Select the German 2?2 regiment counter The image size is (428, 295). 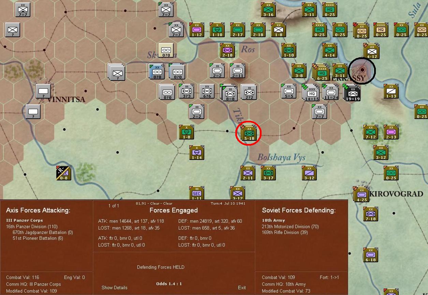pos(249,92)
